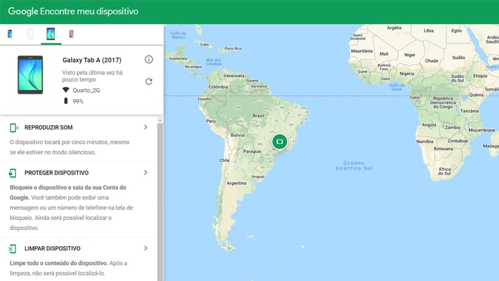Click the 'Botsuana' label on the map
499x281 pixels.
443,149
